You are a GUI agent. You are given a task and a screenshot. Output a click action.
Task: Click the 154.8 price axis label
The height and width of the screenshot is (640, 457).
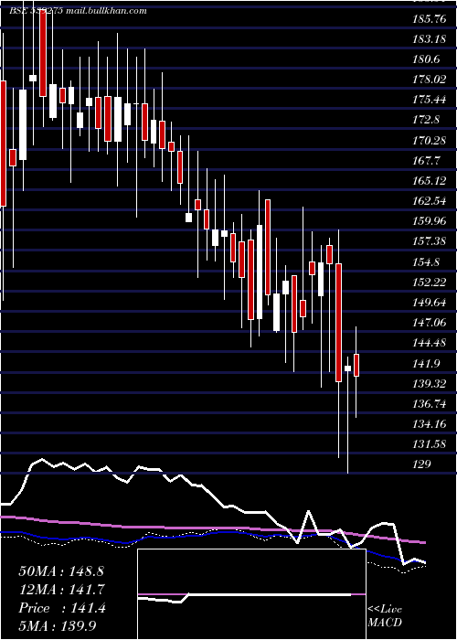[427, 262]
